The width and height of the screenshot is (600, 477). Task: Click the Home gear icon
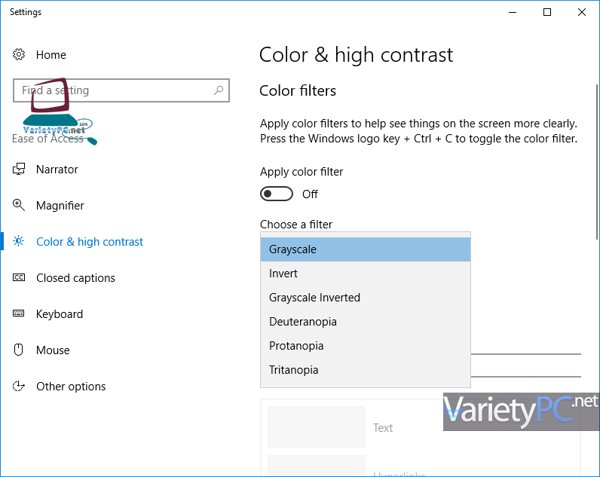click(20, 55)
